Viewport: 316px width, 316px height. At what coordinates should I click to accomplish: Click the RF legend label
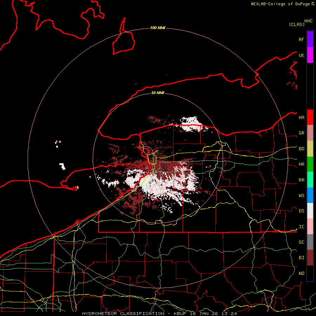point(301,39)
